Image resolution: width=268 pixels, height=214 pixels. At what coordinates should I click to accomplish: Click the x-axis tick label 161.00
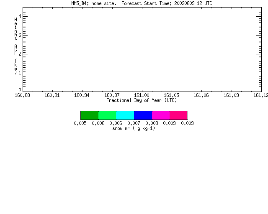[142, 95]
